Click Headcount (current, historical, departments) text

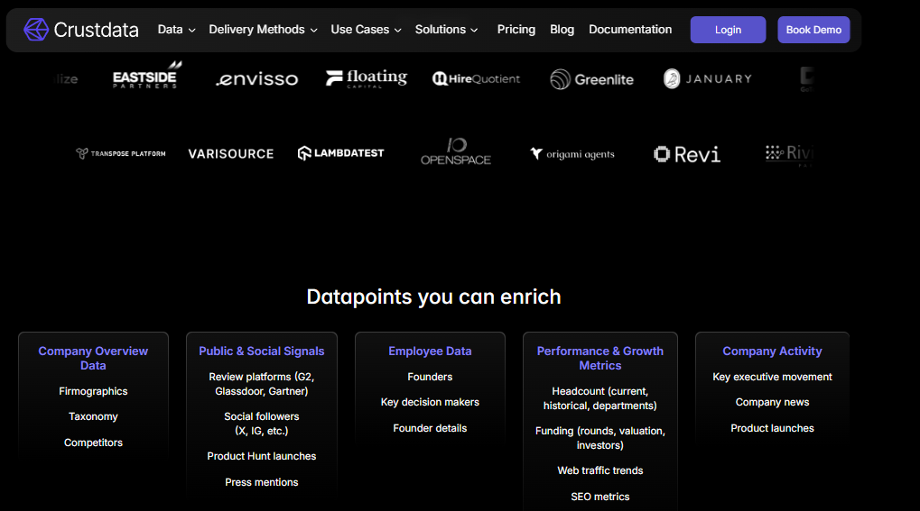(x=600, y=398)
